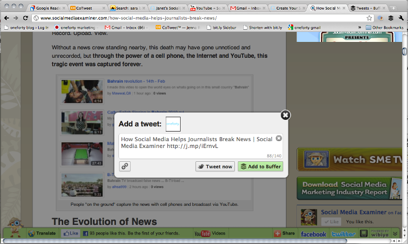Click the wibiya logo in toolbar

pos(380,233)
